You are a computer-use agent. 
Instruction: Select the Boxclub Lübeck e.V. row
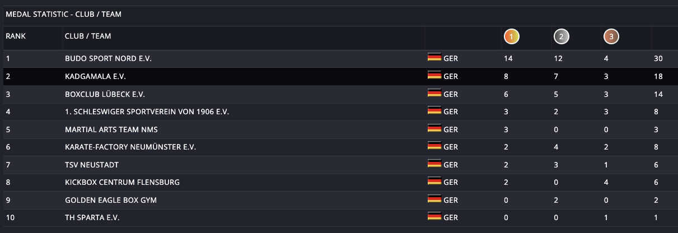(x=339, y=94)
